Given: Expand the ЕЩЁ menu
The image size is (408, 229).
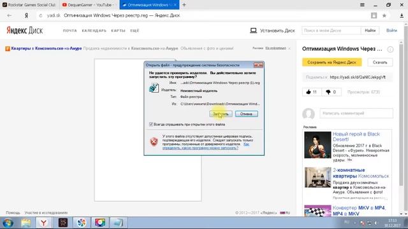Looking at the screenshot, I should pos(135,31).
